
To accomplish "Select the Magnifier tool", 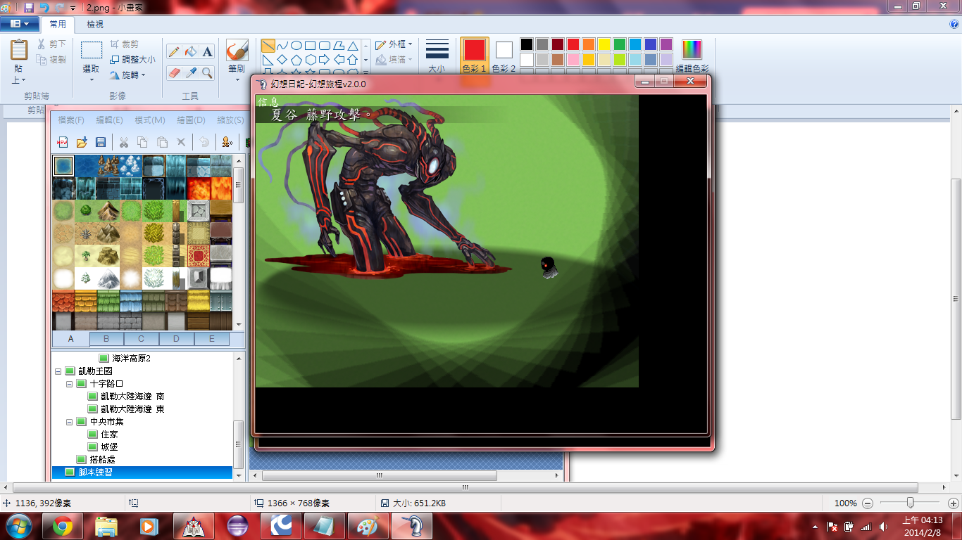I will point(207,72).
